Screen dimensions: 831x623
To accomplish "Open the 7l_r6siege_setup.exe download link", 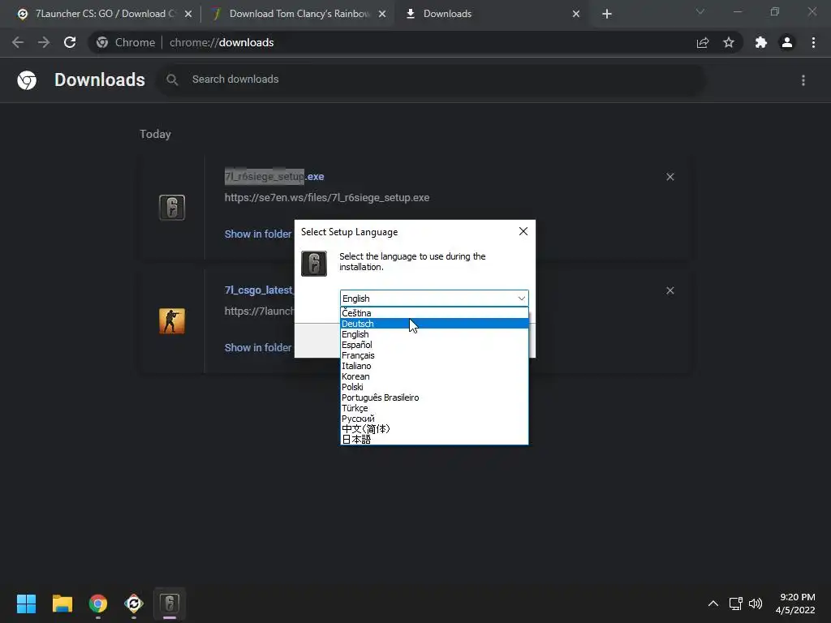I will 274,176.
